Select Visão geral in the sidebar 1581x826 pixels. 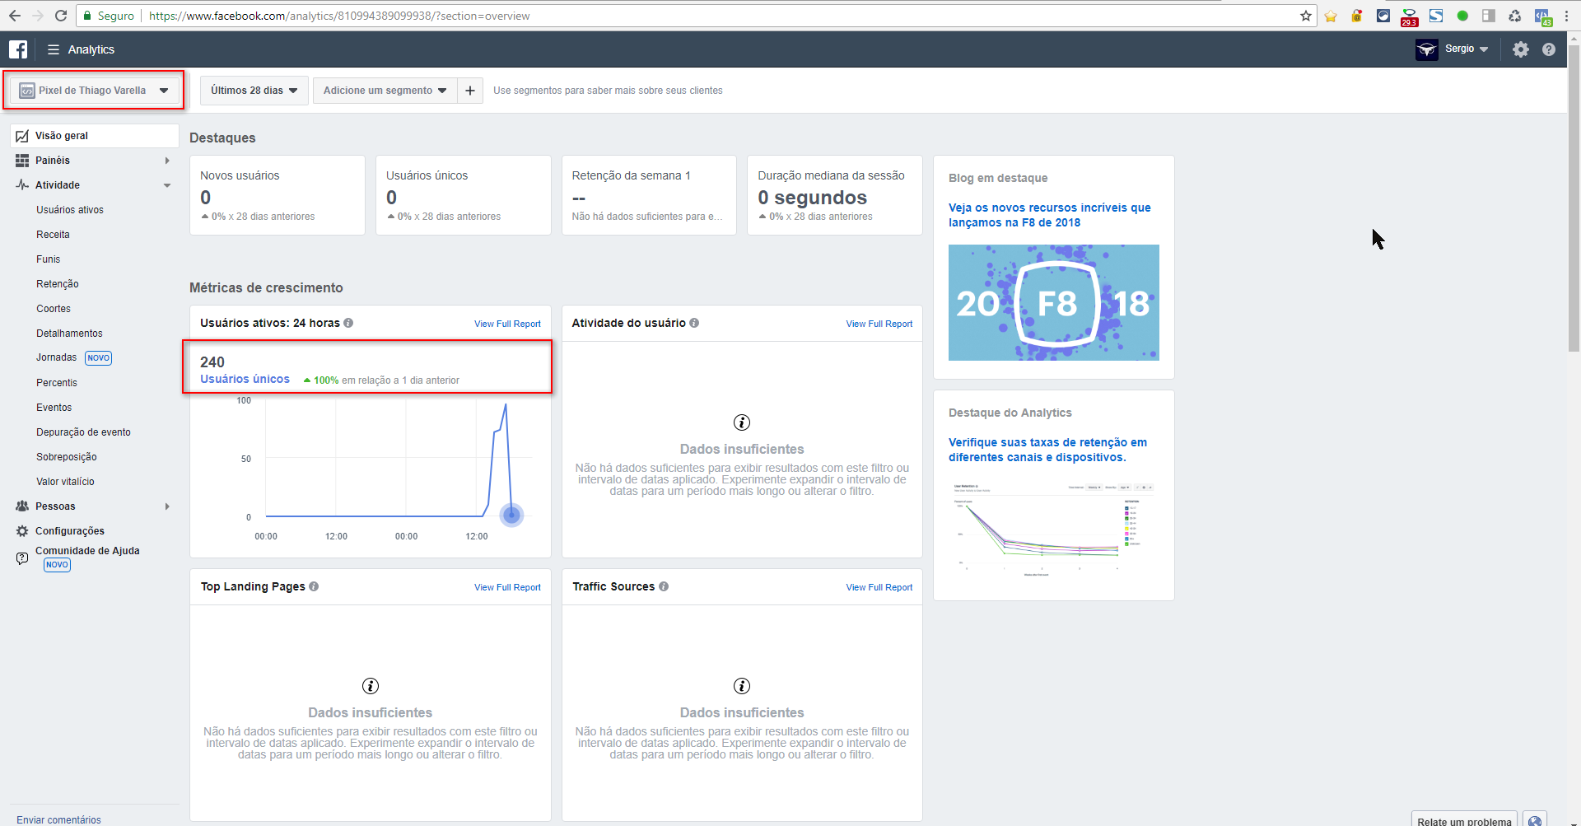click(95, 136)
